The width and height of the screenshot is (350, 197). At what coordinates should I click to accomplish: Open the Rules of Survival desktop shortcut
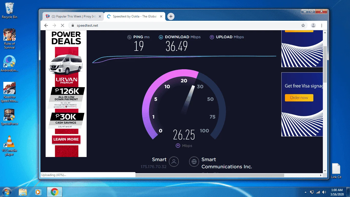click(9, 38)
